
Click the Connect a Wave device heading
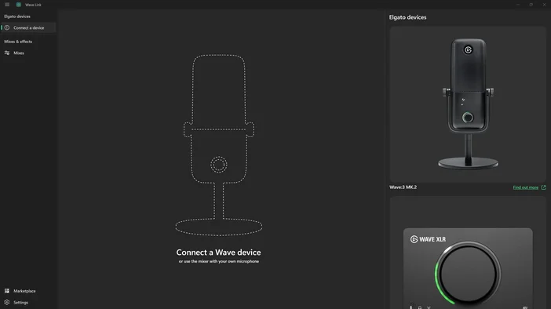pyautogui.click(x=218, y=253)
